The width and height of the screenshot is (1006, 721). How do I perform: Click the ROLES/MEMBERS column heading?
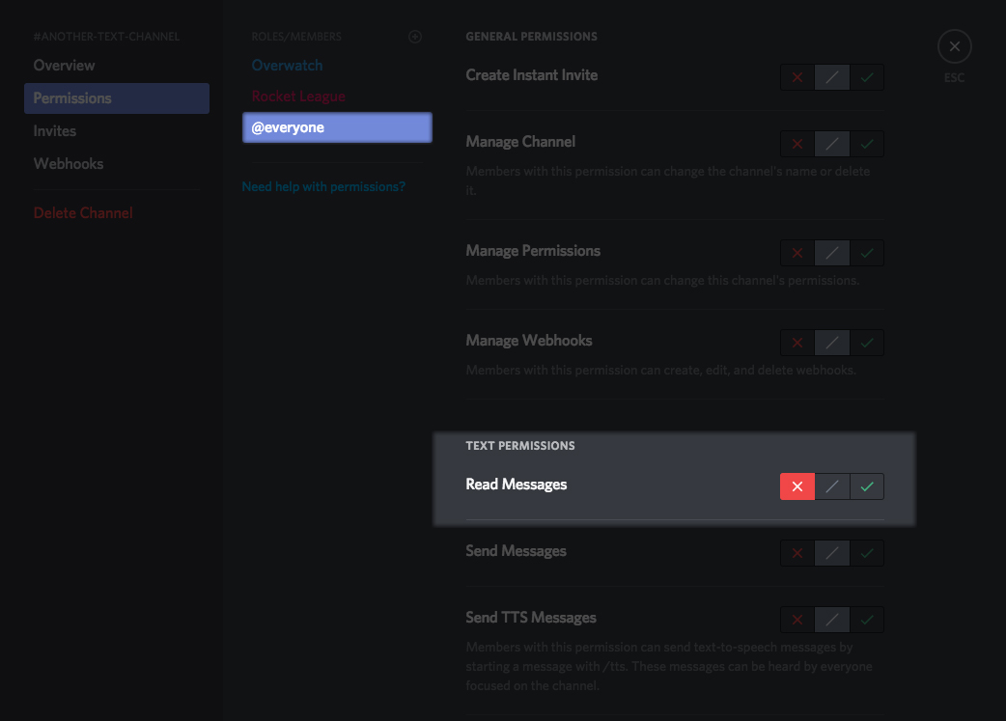coord(296,37)
